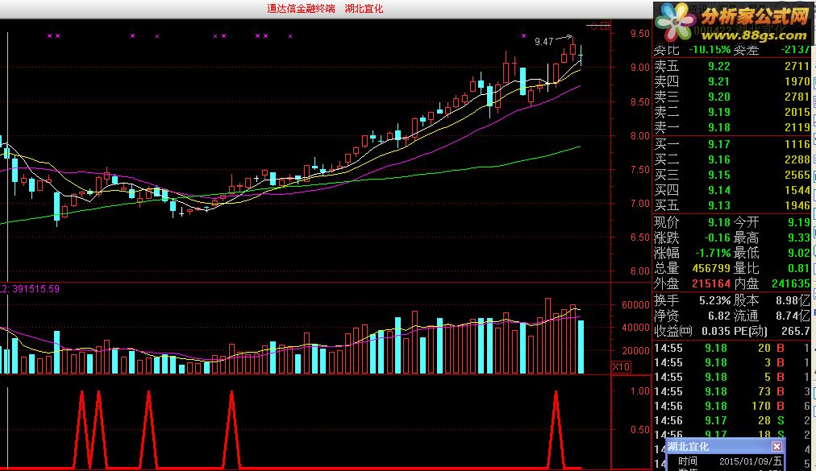Click the 最高 high price 9.33
Viewport: 816px width, 471px height.
799,238
